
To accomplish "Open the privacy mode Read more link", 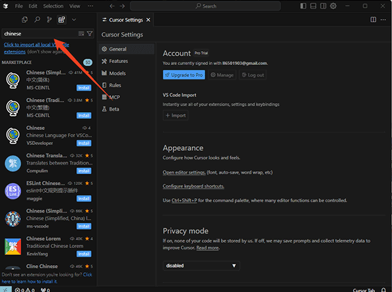I will click(208, 248).
